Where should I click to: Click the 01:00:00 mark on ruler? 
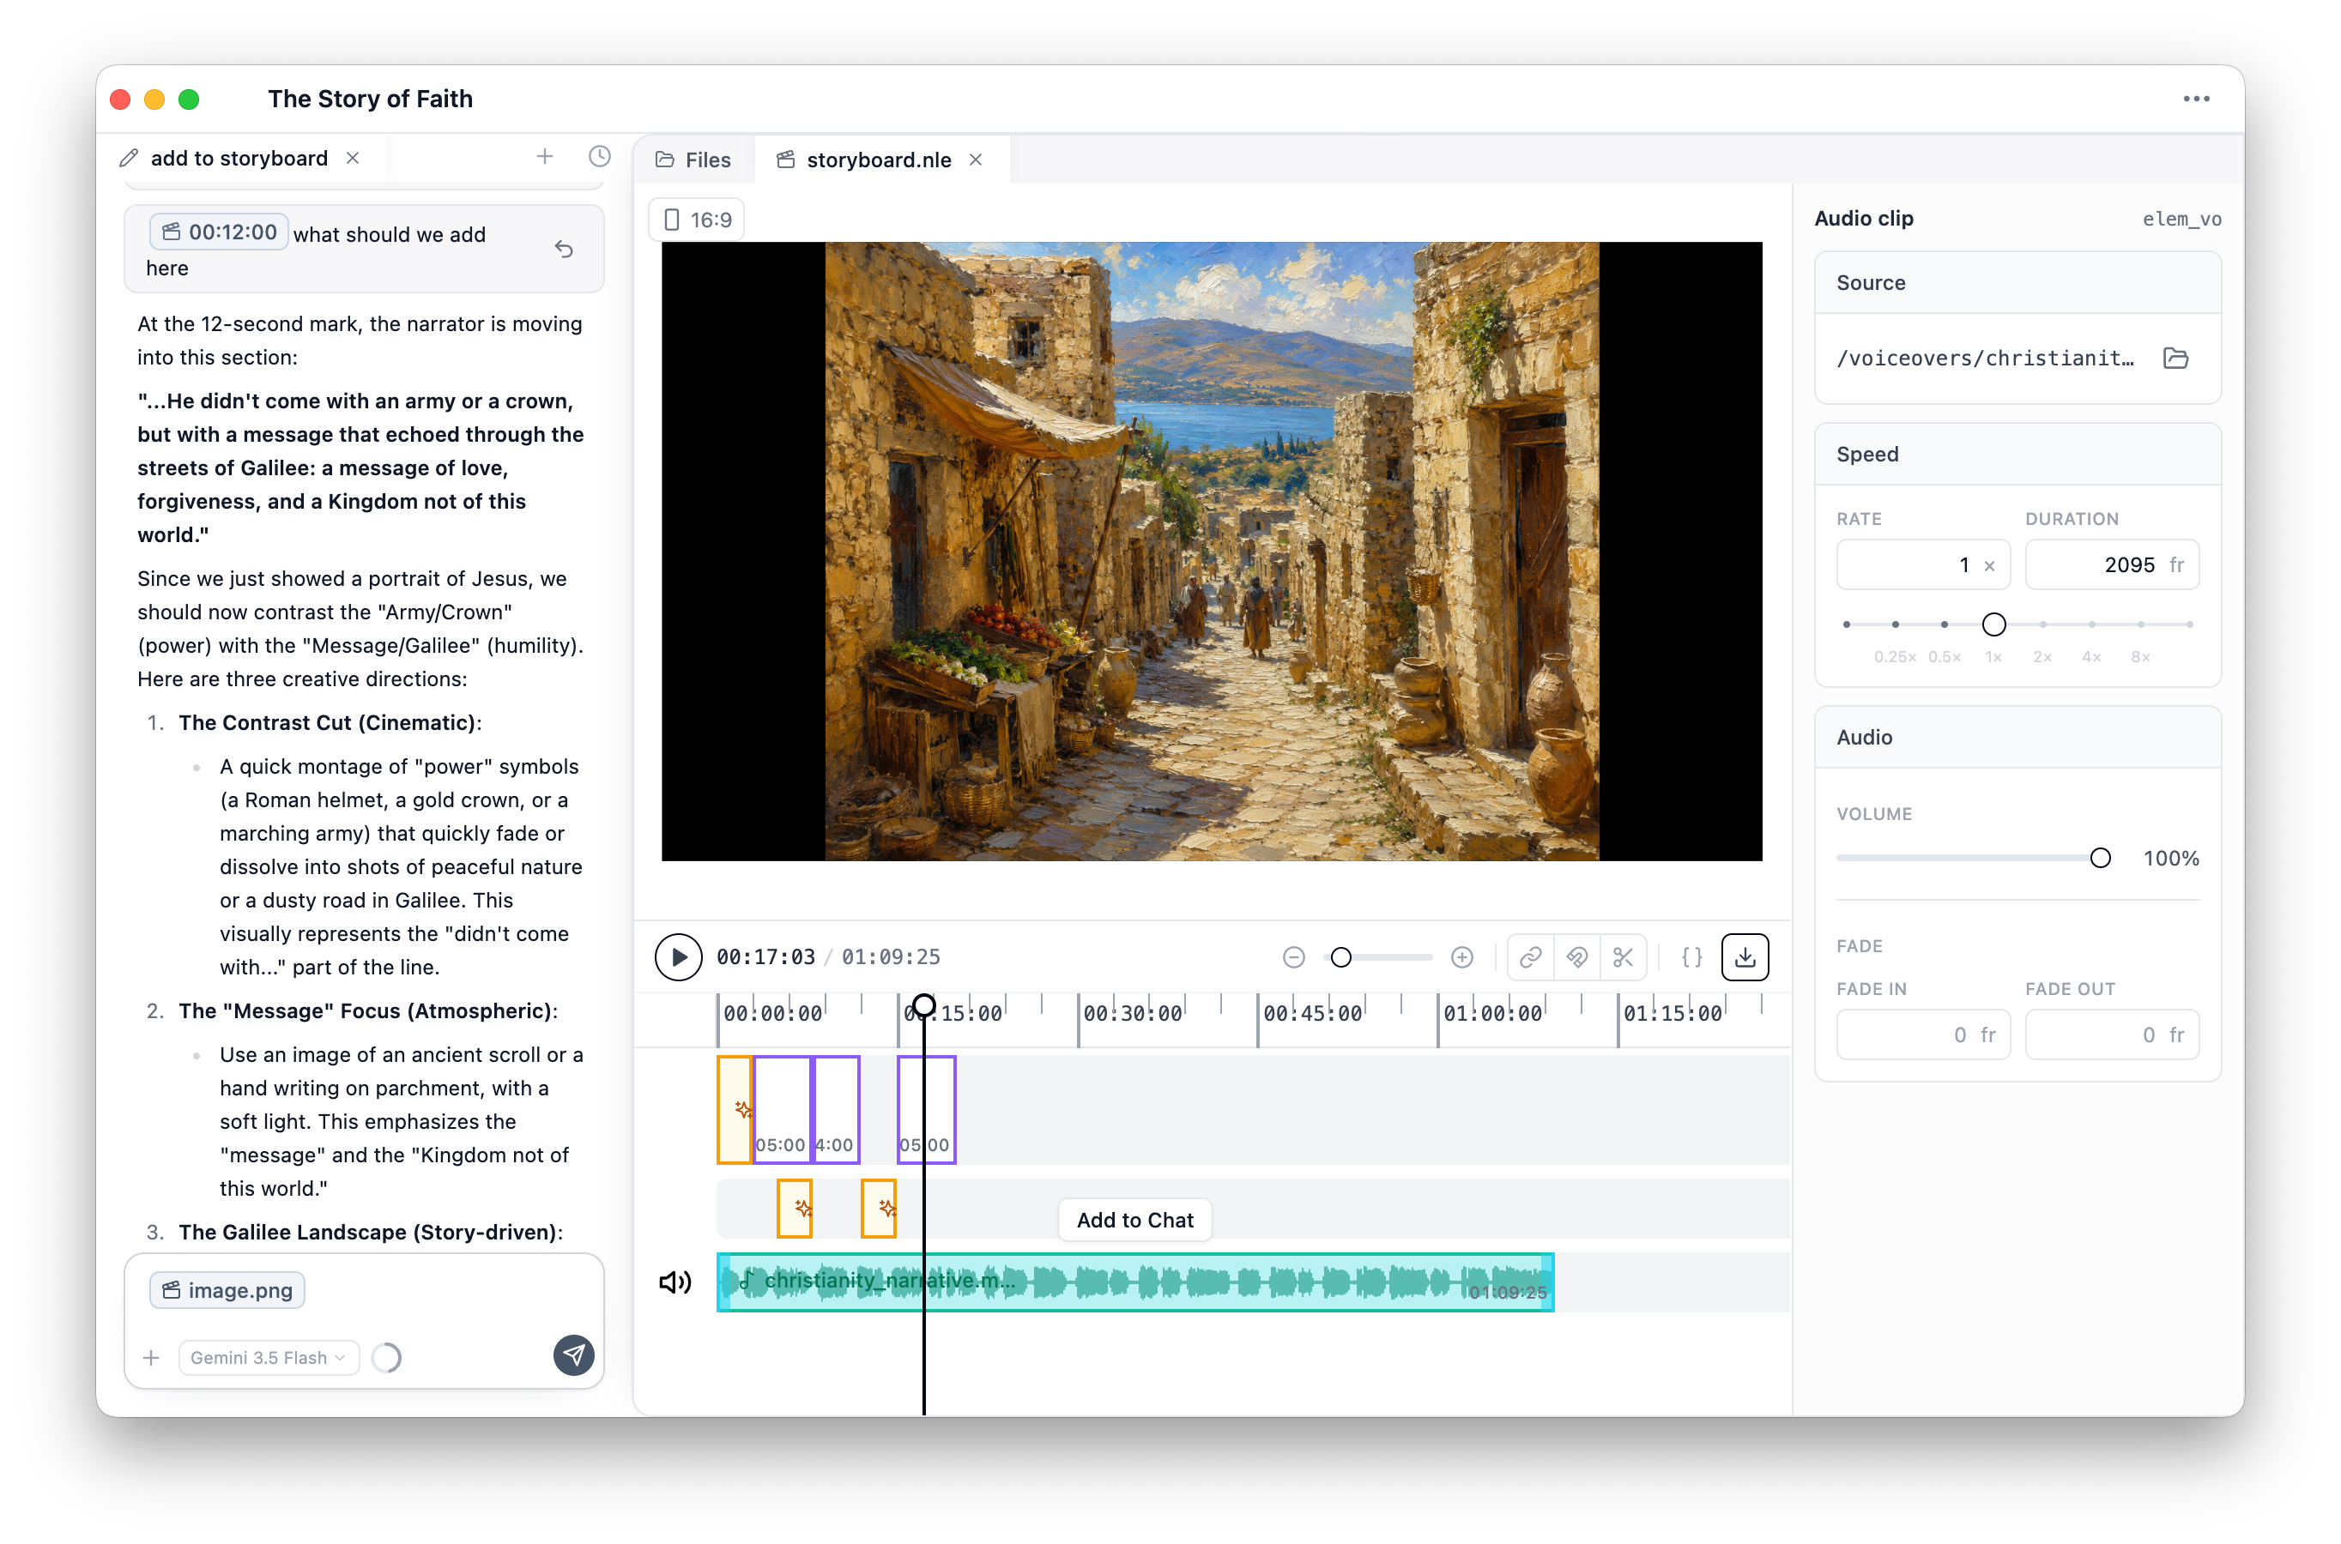tap(1492, 1013)
